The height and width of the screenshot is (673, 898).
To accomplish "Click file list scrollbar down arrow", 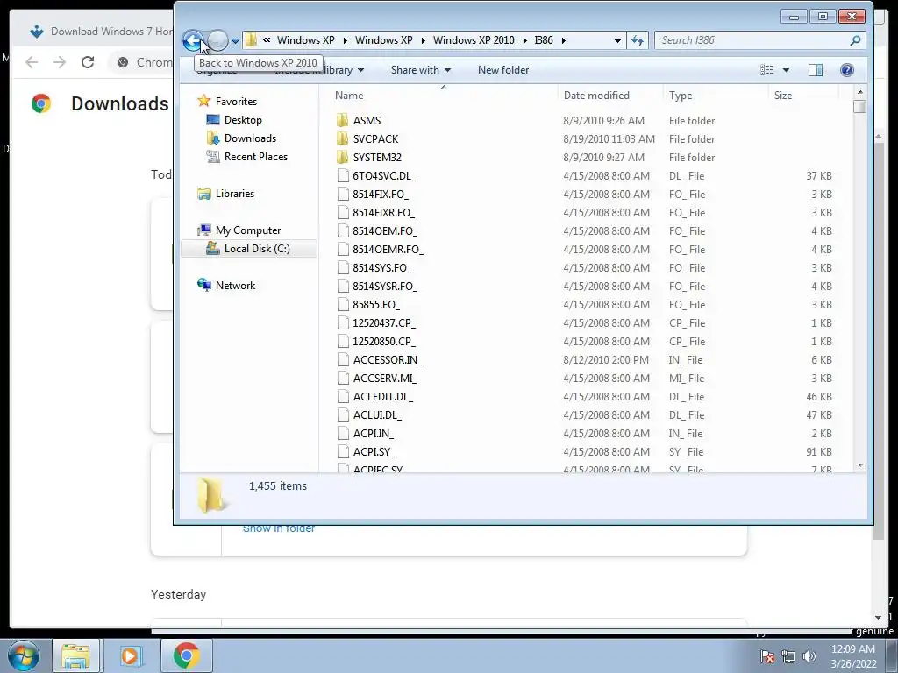I will point(859,466).
